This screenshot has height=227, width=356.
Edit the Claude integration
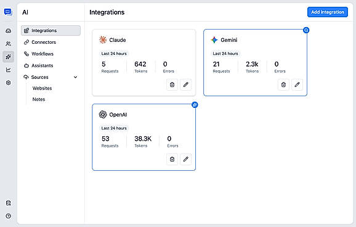(x=186, y=85)
